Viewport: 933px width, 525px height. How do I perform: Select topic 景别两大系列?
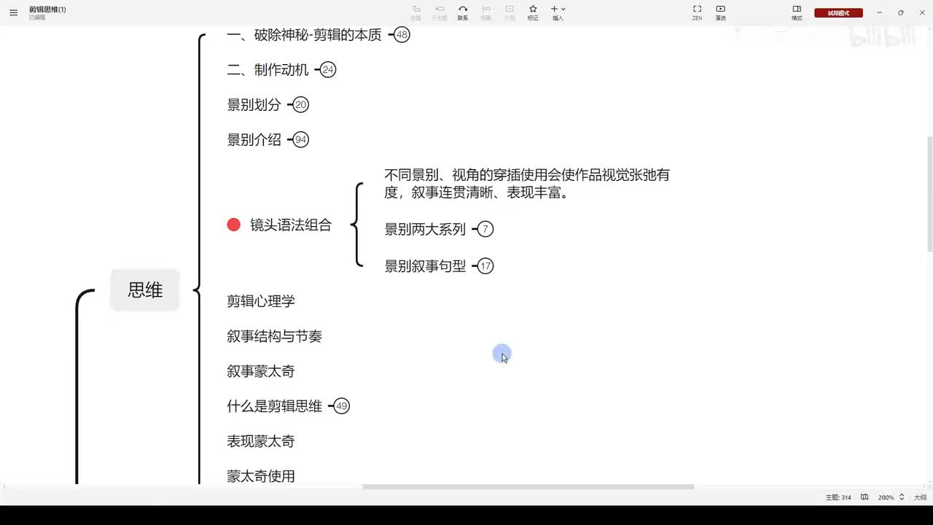pos(425,229)
